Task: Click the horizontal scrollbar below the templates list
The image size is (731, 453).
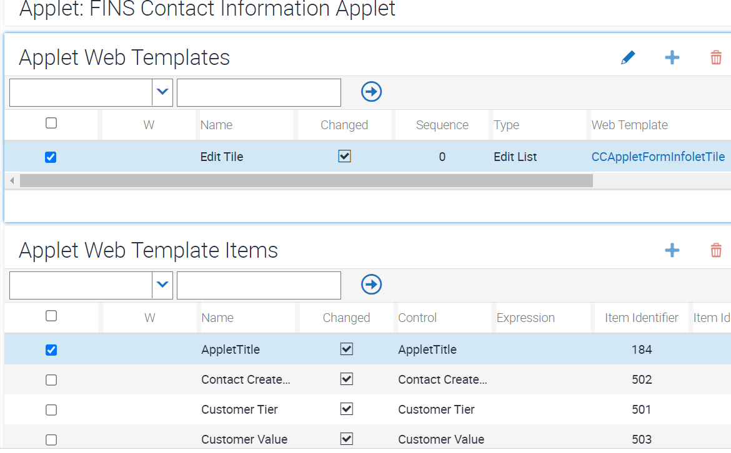Action: coord(306,180)
